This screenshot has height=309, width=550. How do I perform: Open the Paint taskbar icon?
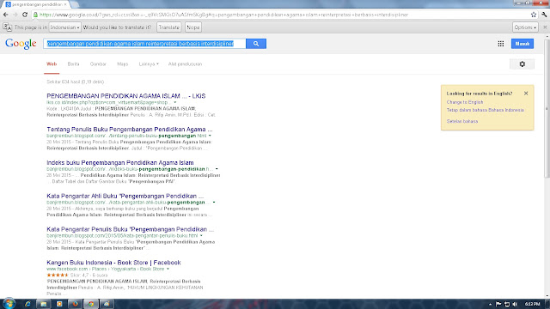pos(107,304)
